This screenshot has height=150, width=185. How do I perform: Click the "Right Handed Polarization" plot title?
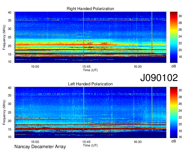pyautogui.click(x=90, y=9)
